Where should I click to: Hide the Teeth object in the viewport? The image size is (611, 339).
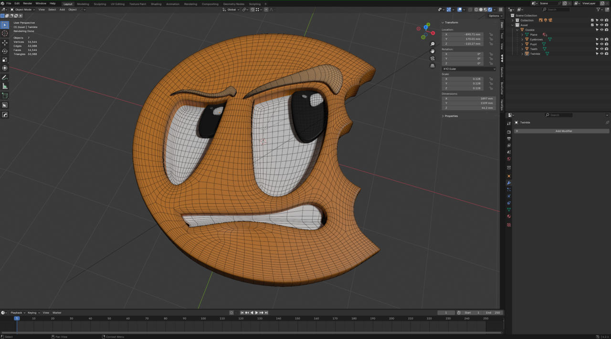601,49
